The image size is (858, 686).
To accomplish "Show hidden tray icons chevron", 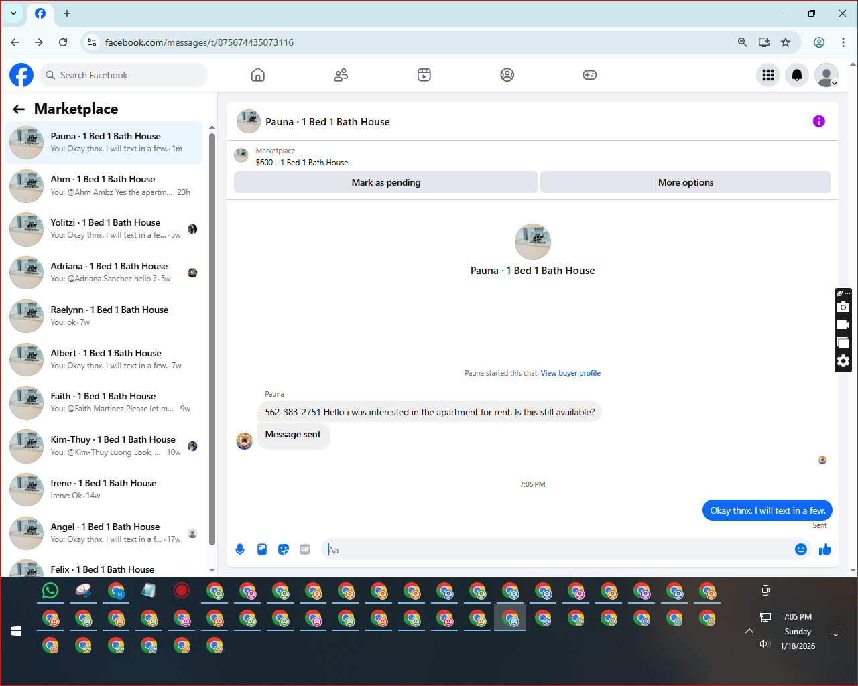I will point(749,631).
